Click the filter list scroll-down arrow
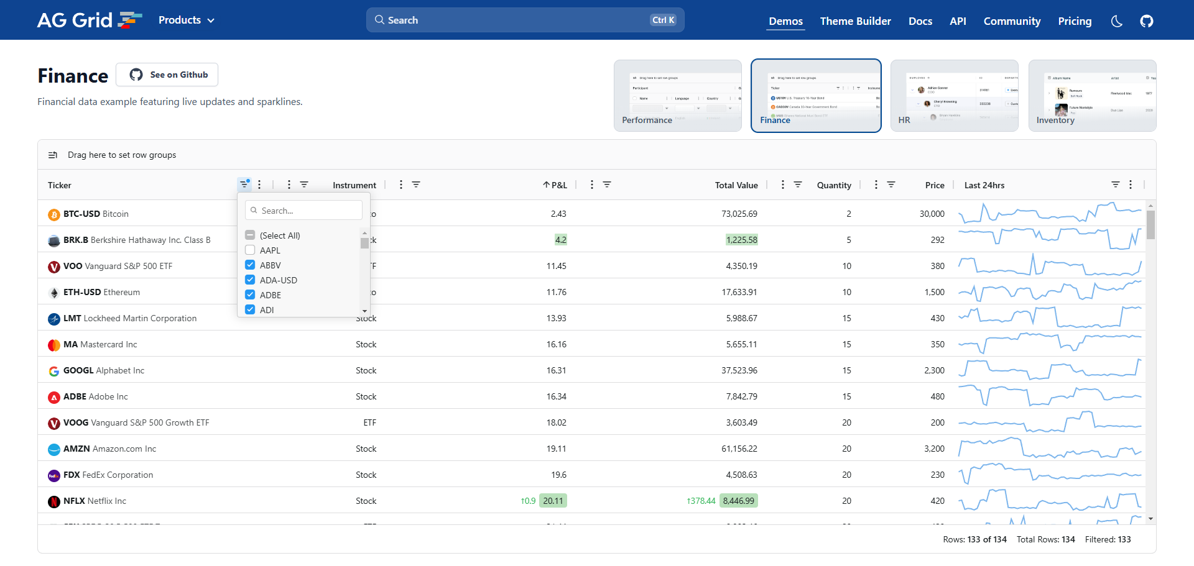This screenshot has height=566, width=1194. 364,311
